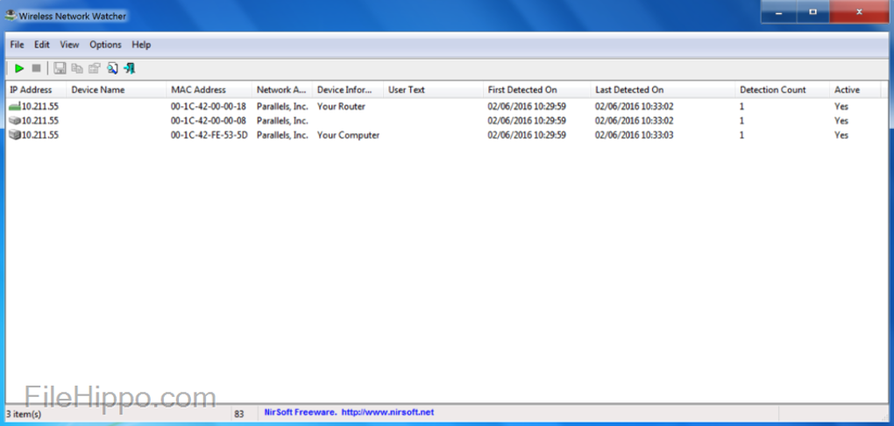Open the Edit menu
Viewport: 894px width, 426px height.
click(x=42, y=45)
